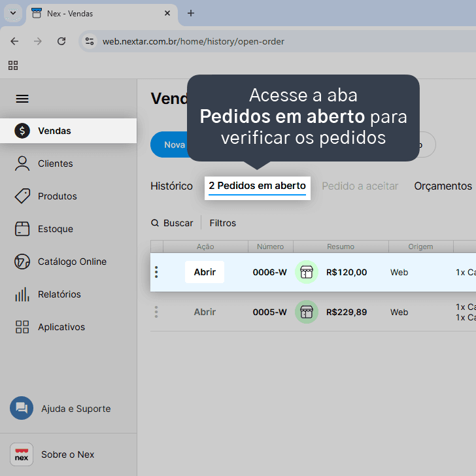The width and height of the screenshot is (476, 476).
Task: Open three-dot menu for order 0006-W
Action: click(156, 272)
